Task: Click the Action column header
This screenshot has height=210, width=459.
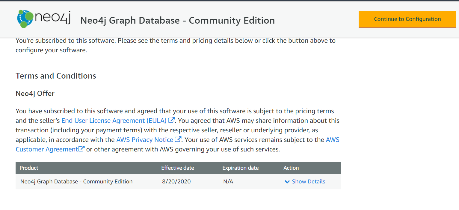Action: point(291,168)
